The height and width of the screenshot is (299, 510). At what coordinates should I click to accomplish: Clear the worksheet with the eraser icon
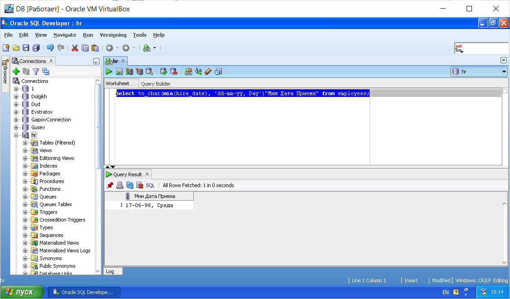pos(208,72)
